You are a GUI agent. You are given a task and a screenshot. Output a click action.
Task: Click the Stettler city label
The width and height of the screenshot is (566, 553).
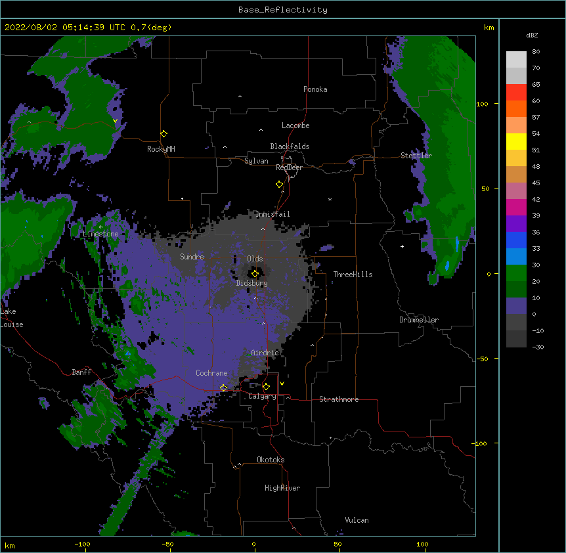(x=416, y=156)
